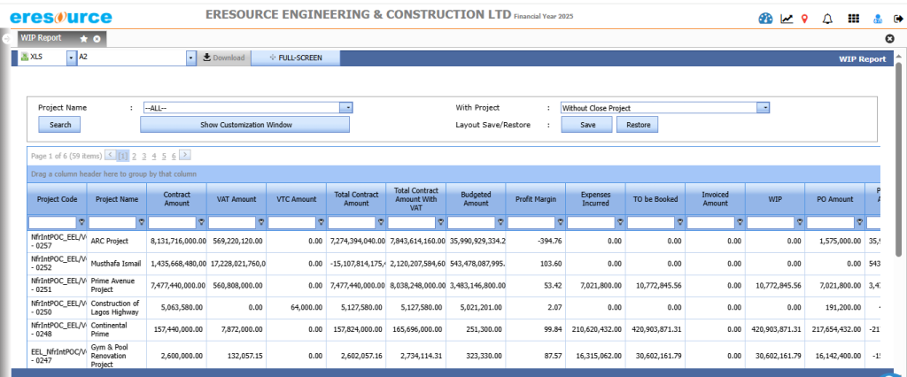Open the red location pin icon

[804, 18]
